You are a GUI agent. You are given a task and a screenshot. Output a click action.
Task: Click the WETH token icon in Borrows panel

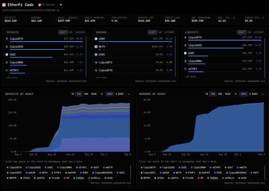[x=96, y=47]
